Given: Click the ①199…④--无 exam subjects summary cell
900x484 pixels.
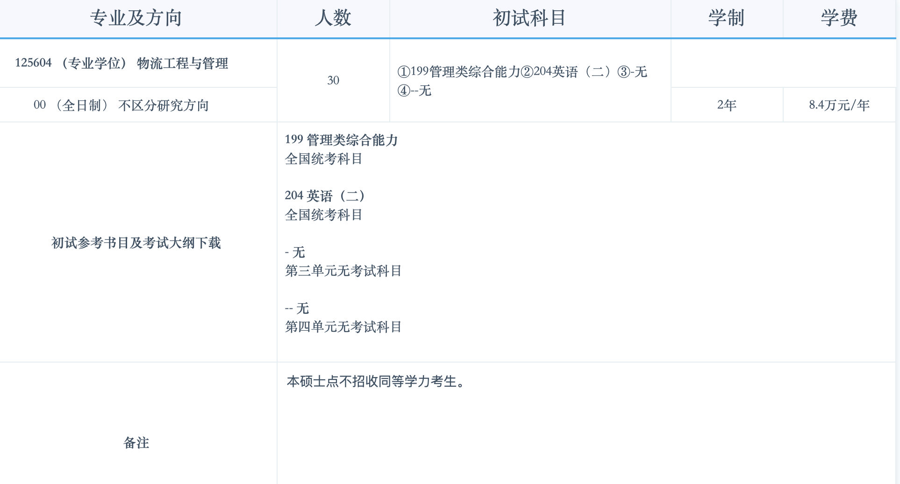Looking at the screenshot, I should pyautogui.click(x=522, y=80).
